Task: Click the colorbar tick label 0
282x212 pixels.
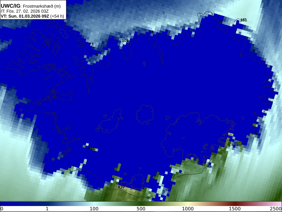Action: 2,209
